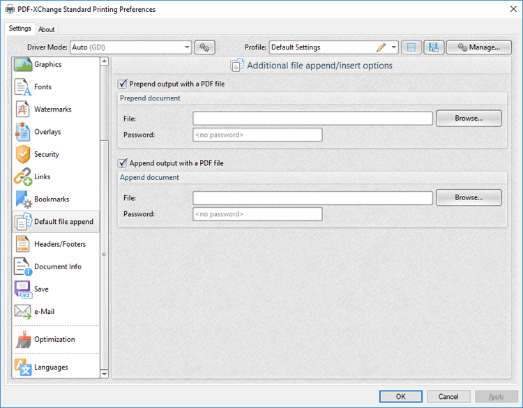Click the Headers/Footers sidebar icon

click(23, 244)
